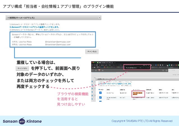Viewport: 179px width, 126px height.
Task: Click the orange highlighted email cell
Action: 137,94
